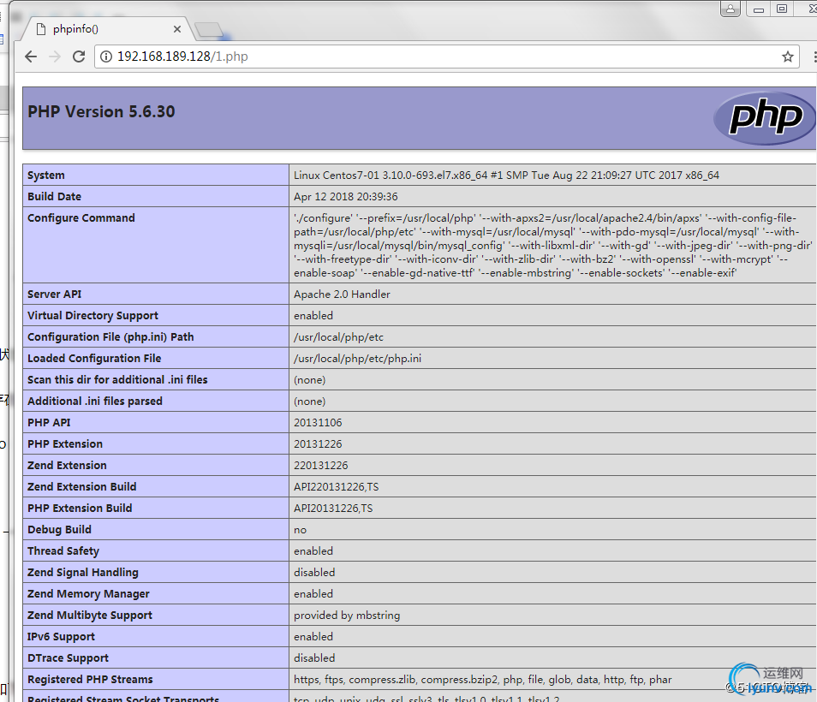Click the DTrace Support disabled value
Image resolution: width=817 pixels, height=702 pixels.
click(x=314, y=657)
